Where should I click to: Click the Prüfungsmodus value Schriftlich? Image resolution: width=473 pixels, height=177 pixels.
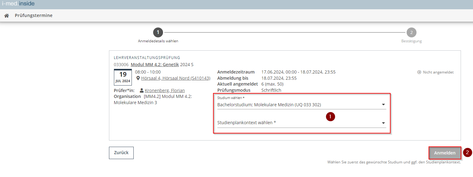271,90
